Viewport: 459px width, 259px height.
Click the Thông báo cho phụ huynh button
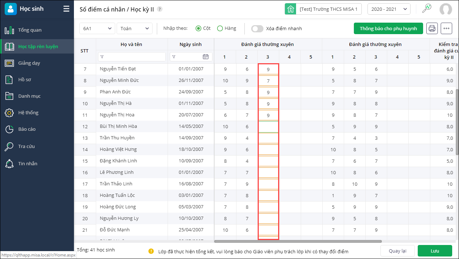pos(388,28)
